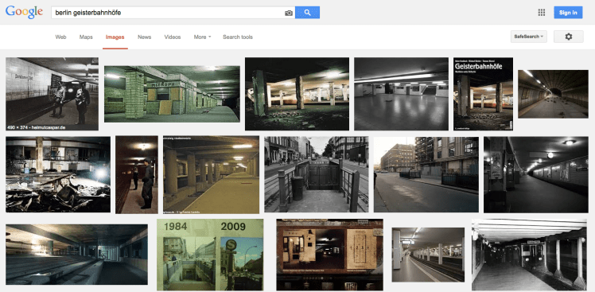595x292 pixels.
Task: Open yellow-lit platform with columns image
Action: [212, 174]
